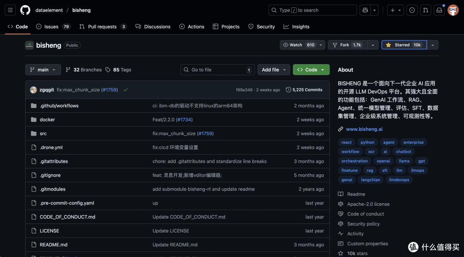Open pull request #1734 link
Screen dimensions: 464x257
click(x=184, y=119)
